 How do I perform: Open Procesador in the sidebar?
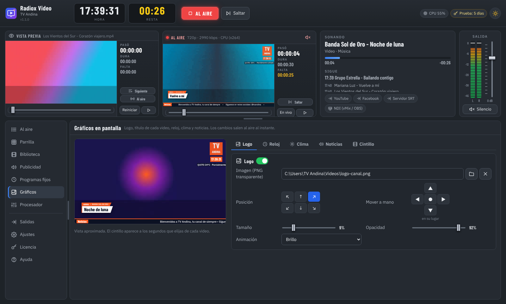pos(36,205)
